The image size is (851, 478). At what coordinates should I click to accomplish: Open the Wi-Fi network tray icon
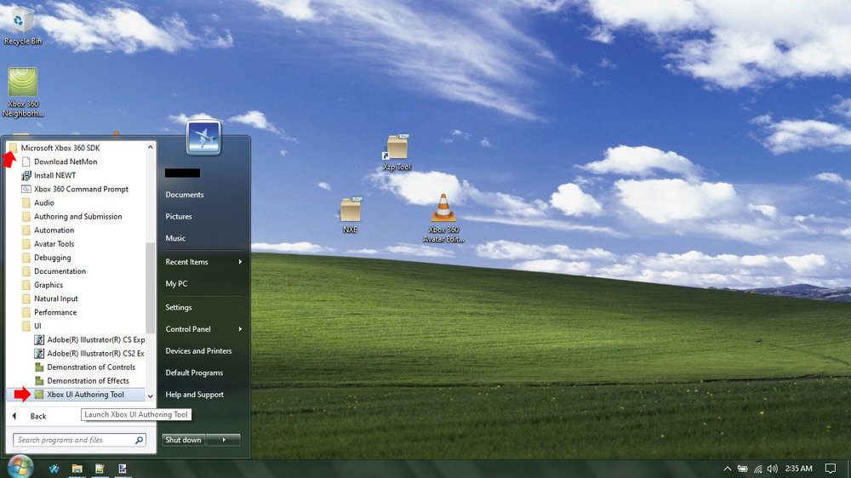coord(758,469)
